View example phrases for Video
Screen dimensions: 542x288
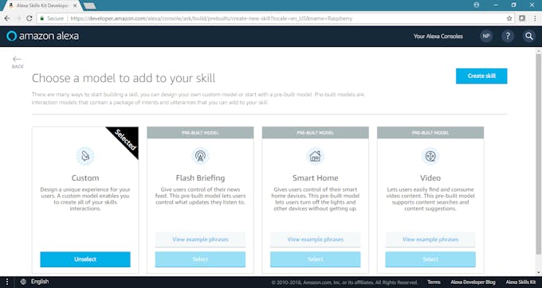click(x=430, y=239)
